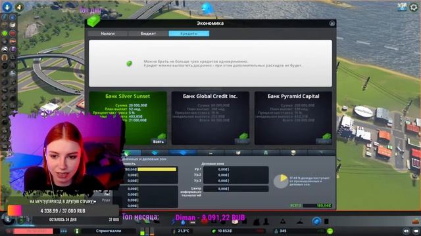421x236 pixels.
Task: Switch to the Бюджет tab
Action: (148, 33)
